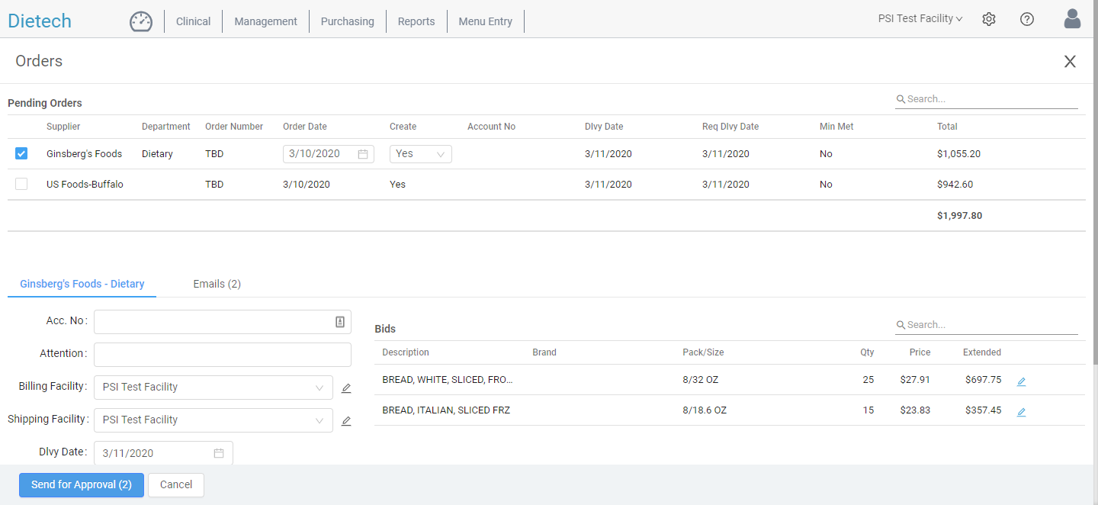Click the Cancel button
Viewport: 1098px width, 505px height.
(x=176, y=485)
